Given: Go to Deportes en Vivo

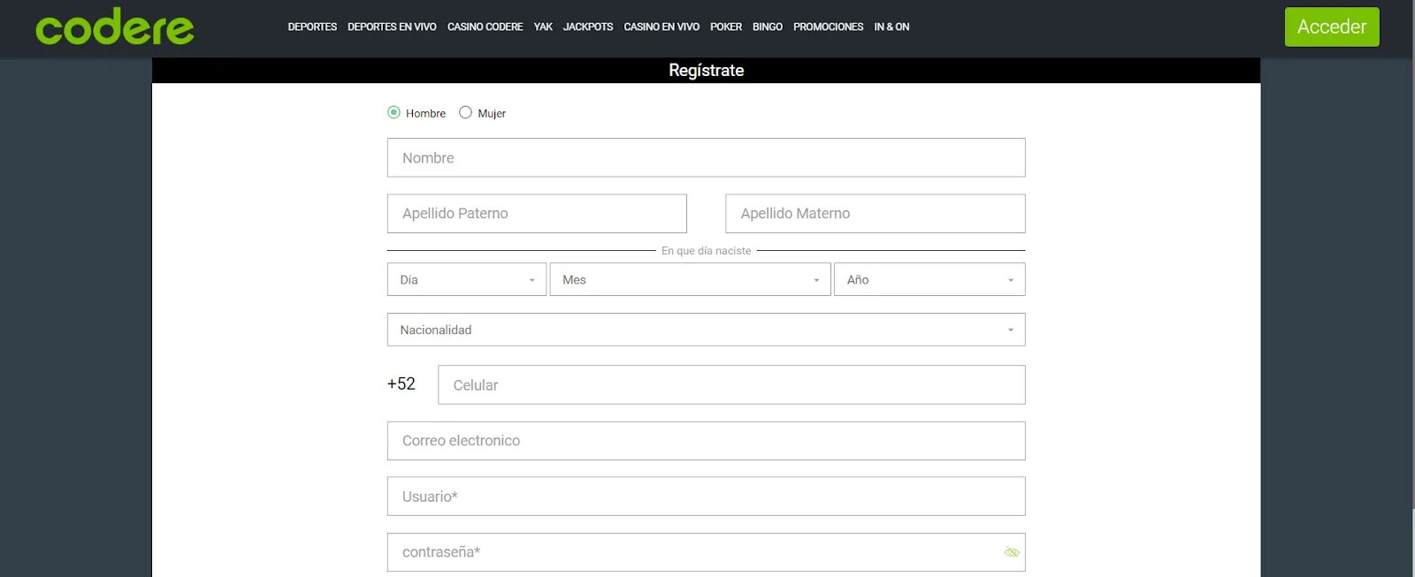Looking at the screenshot, I should coord(392,27).
